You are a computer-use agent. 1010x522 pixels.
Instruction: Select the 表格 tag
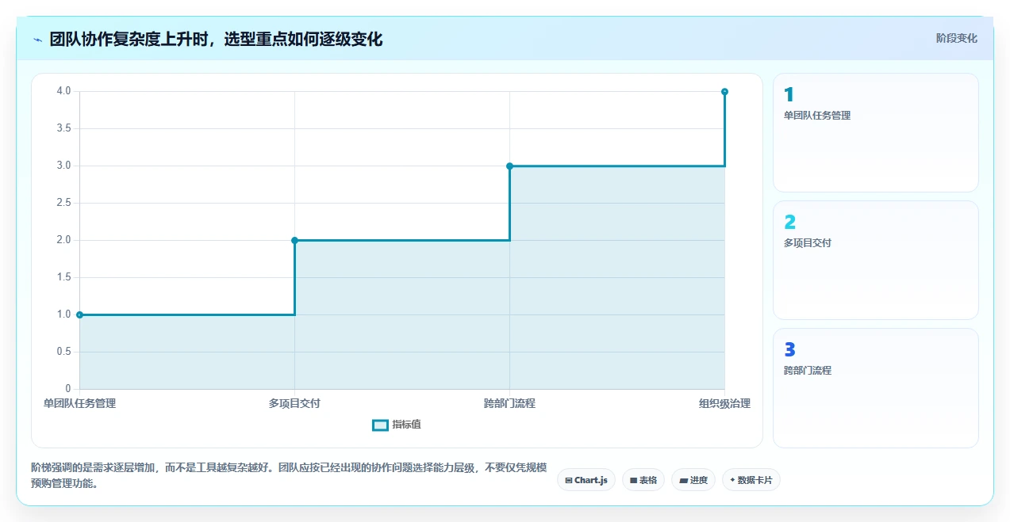click(x=643, y=480)
